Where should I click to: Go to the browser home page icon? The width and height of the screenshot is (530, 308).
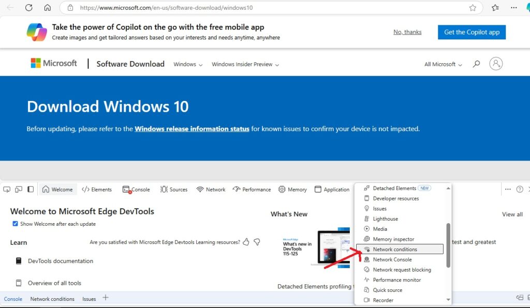tap(47, 7)
